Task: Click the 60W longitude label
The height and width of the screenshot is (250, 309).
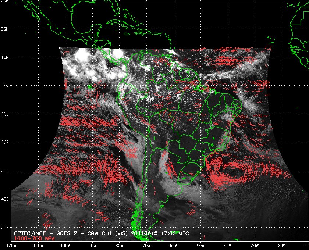Action: coord(174,246)
